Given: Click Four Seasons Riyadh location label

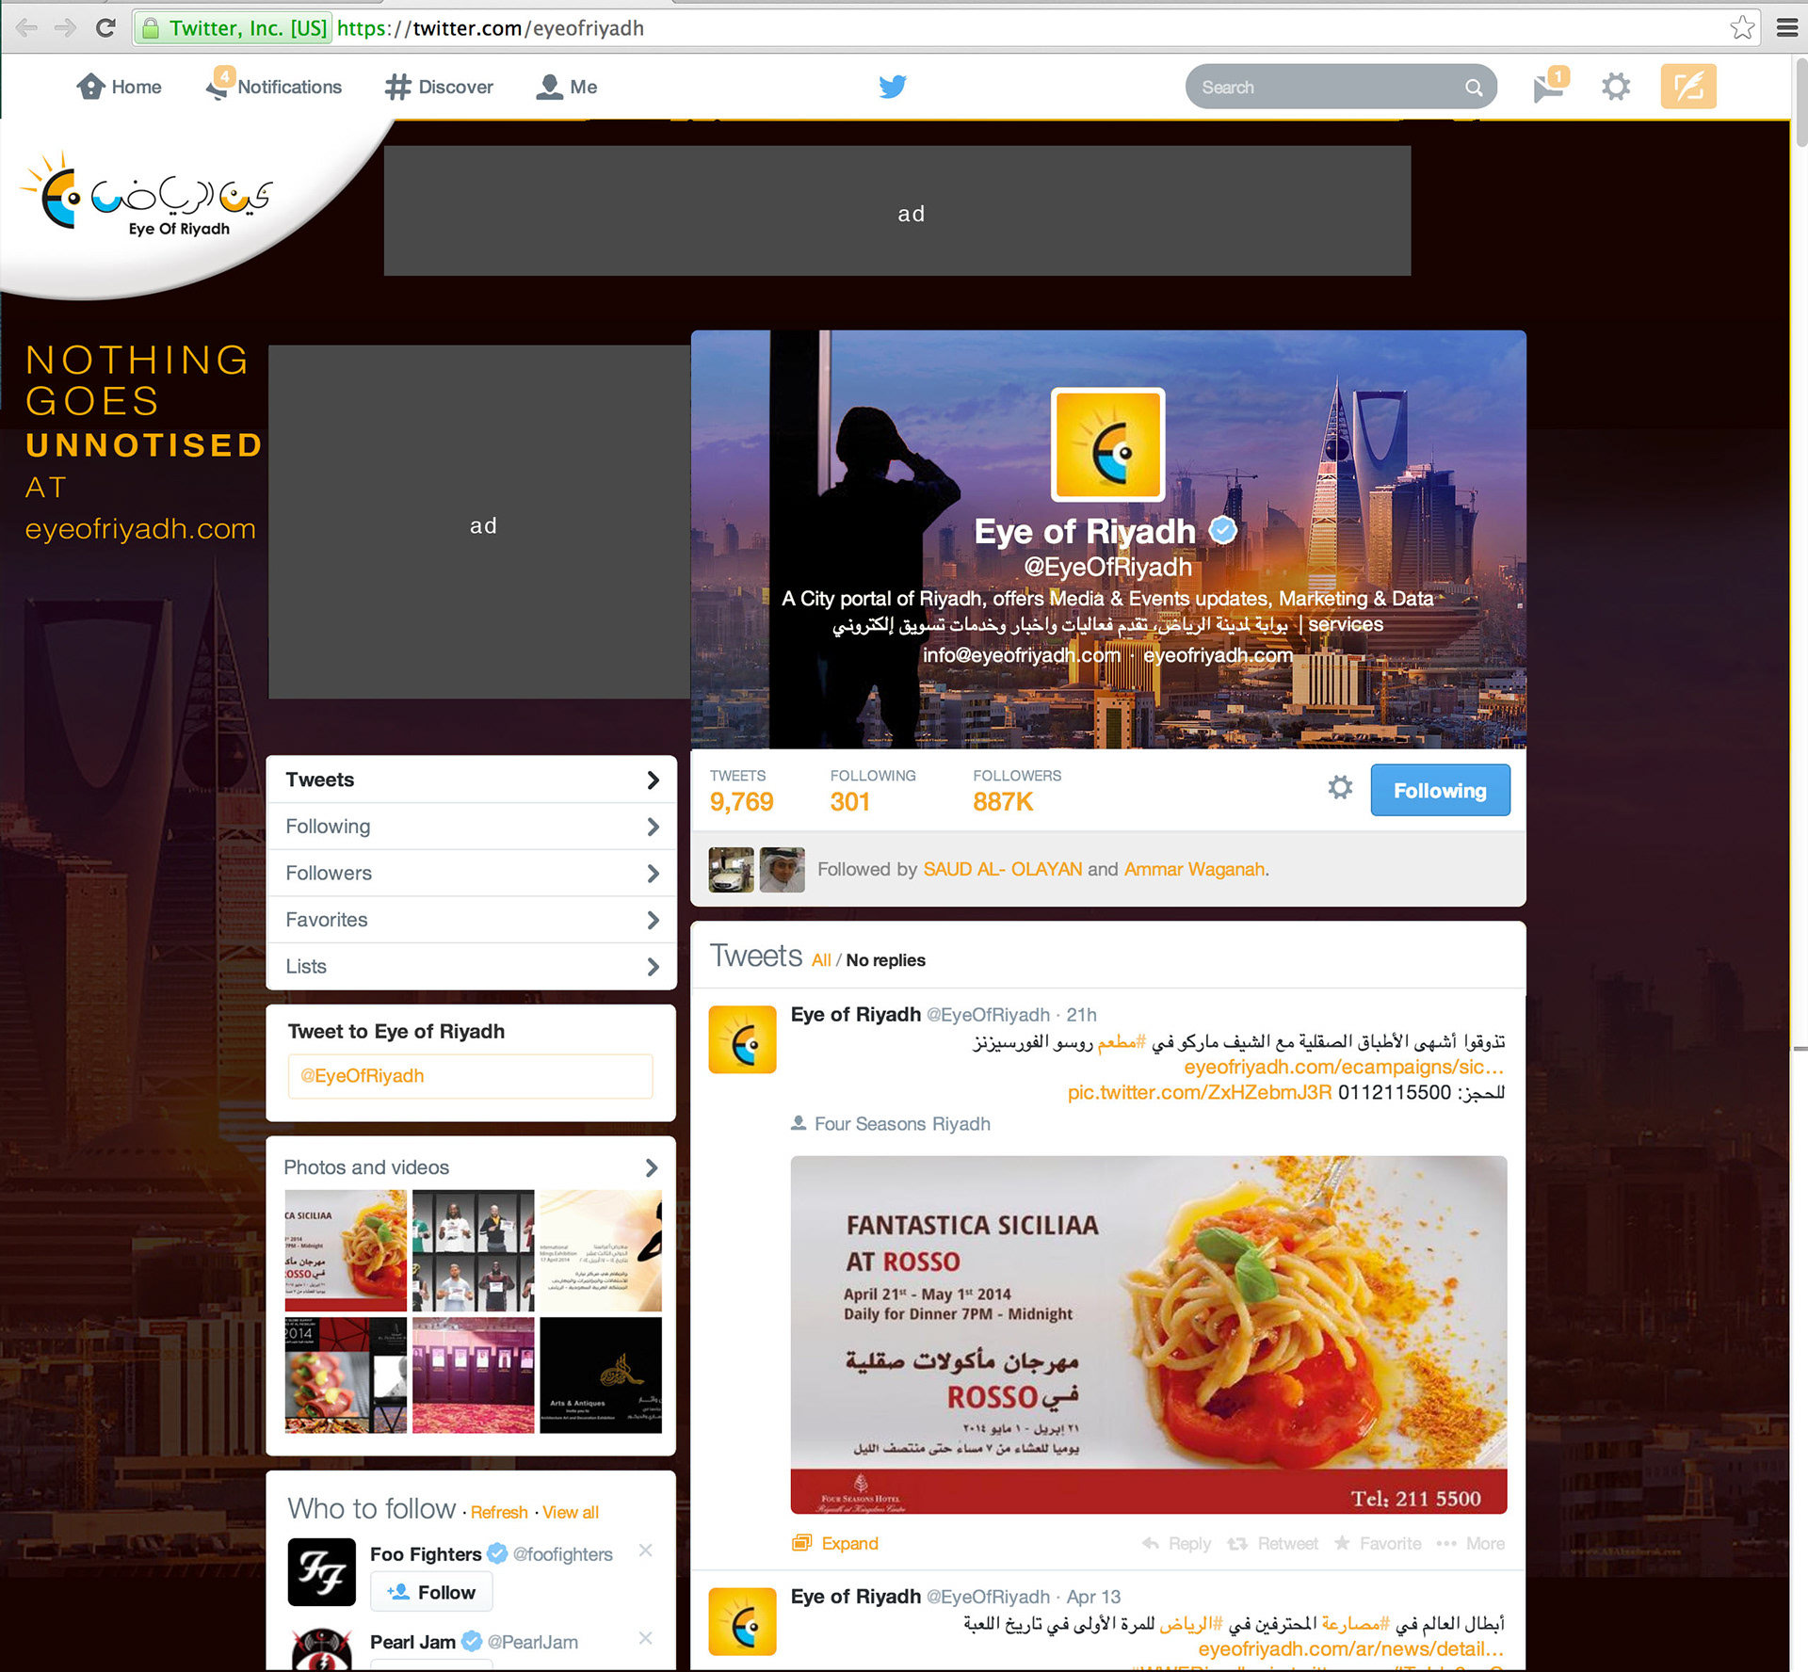Looking at the screenshot, I should tap(891, 1124).
